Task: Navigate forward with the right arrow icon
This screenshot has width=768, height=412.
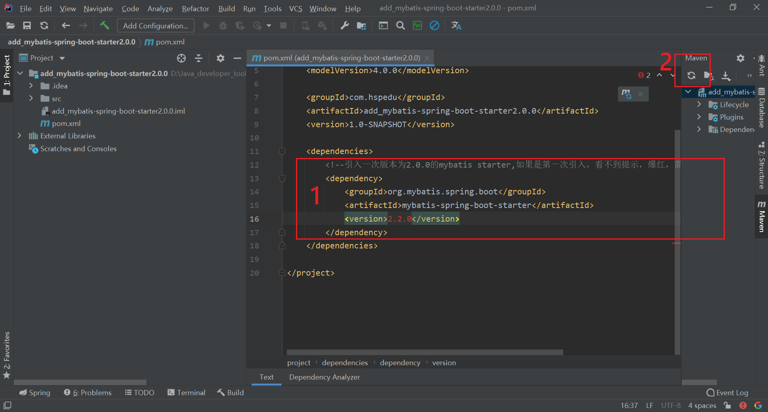Action: click(x=83, y=26)
